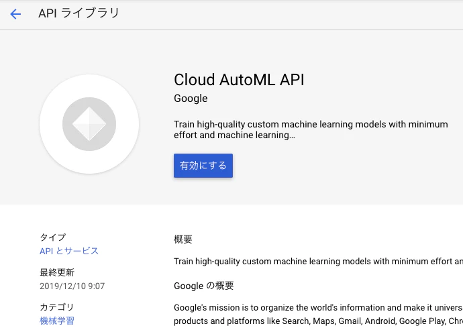This screenshot has height=330, width=463.
Task: Click the API ライブラリ page title
Action: 79,13
